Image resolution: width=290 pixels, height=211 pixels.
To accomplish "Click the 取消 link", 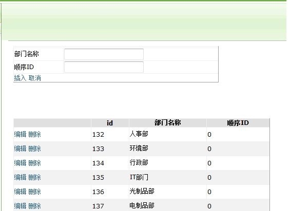I will [34, 78].
